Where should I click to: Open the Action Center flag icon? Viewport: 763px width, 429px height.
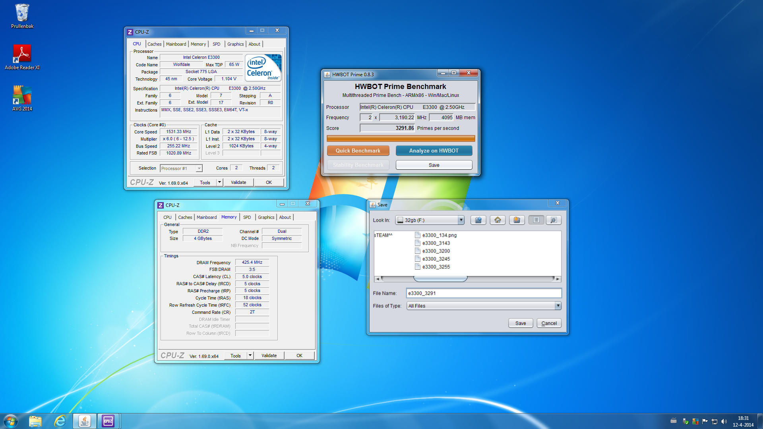pyautogui.click(x=705, y=421)
